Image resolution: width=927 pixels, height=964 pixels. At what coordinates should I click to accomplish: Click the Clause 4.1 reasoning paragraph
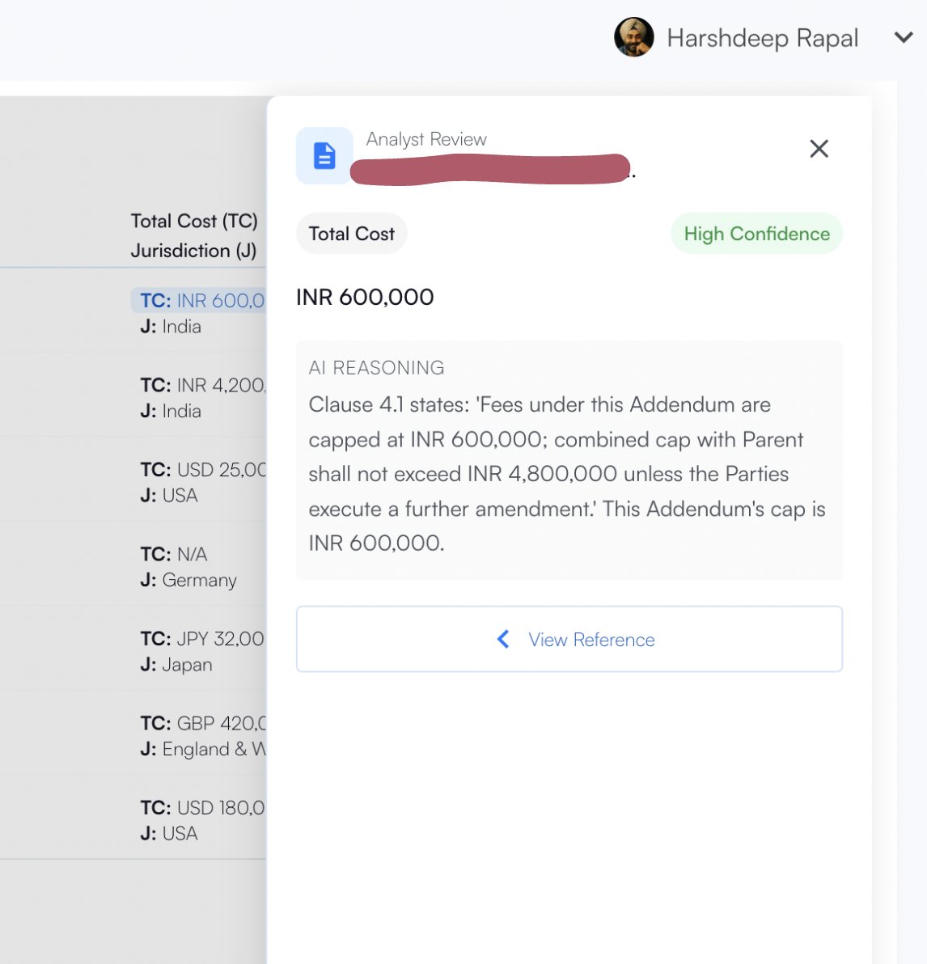tap(567, 473)
